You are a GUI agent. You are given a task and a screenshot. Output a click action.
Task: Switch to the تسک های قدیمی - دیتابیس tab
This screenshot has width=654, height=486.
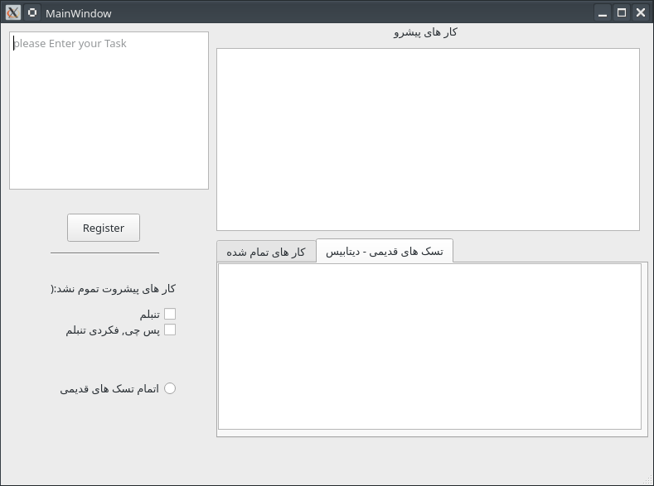(385, 251)
